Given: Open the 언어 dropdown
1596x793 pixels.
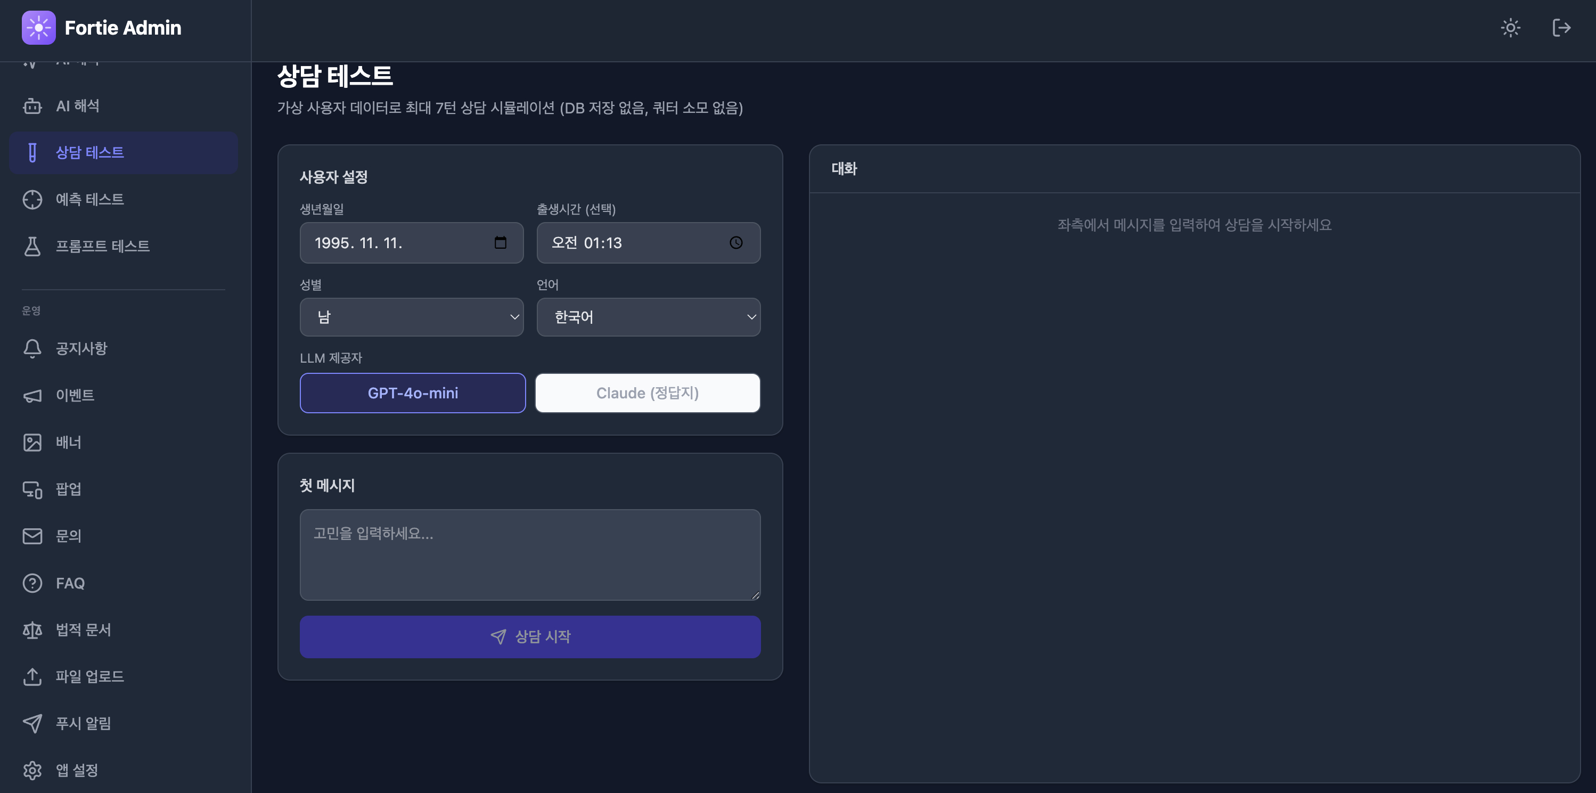Looking at the screenshot, I should [x=648, y=316].
